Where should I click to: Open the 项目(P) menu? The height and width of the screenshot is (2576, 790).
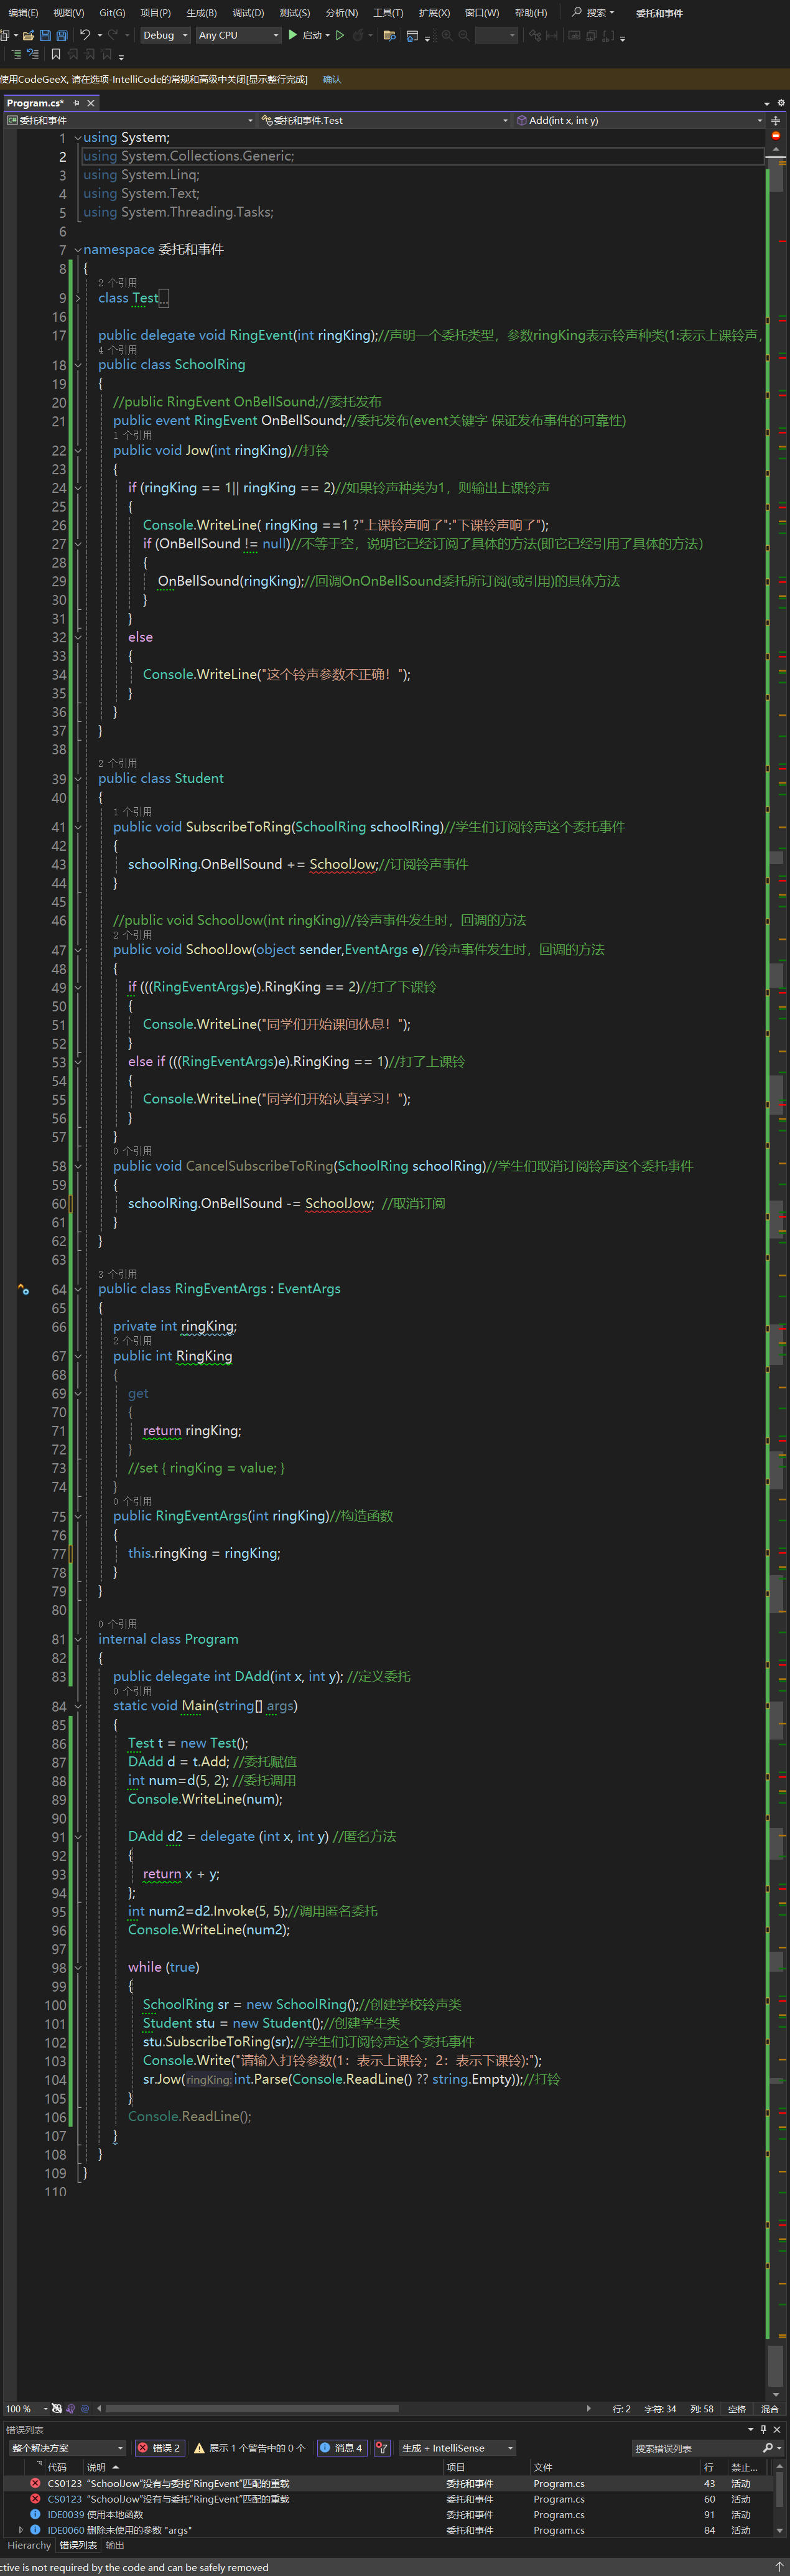(x=155, y=13)
